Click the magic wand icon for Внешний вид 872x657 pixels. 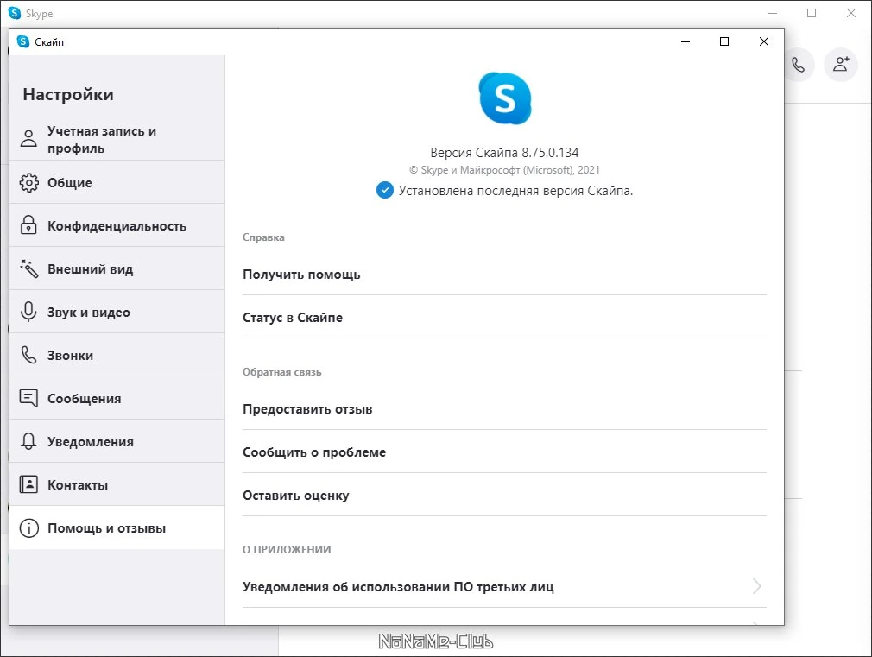click(28, 268)
